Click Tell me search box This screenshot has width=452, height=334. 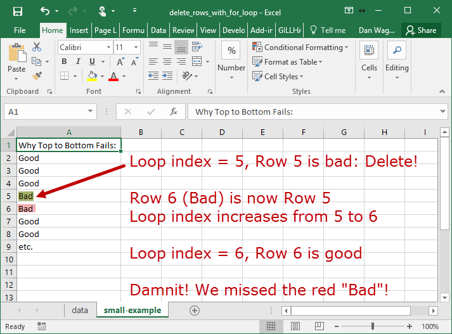[328, 30]
